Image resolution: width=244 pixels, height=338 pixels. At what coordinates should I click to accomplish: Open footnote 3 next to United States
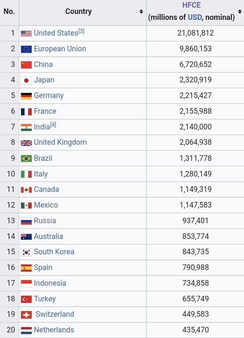pos(81,31)
